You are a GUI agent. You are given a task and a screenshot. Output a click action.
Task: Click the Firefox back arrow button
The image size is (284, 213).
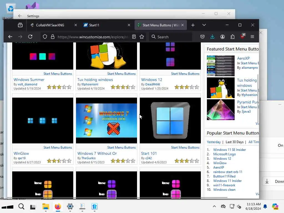(10, 37)
